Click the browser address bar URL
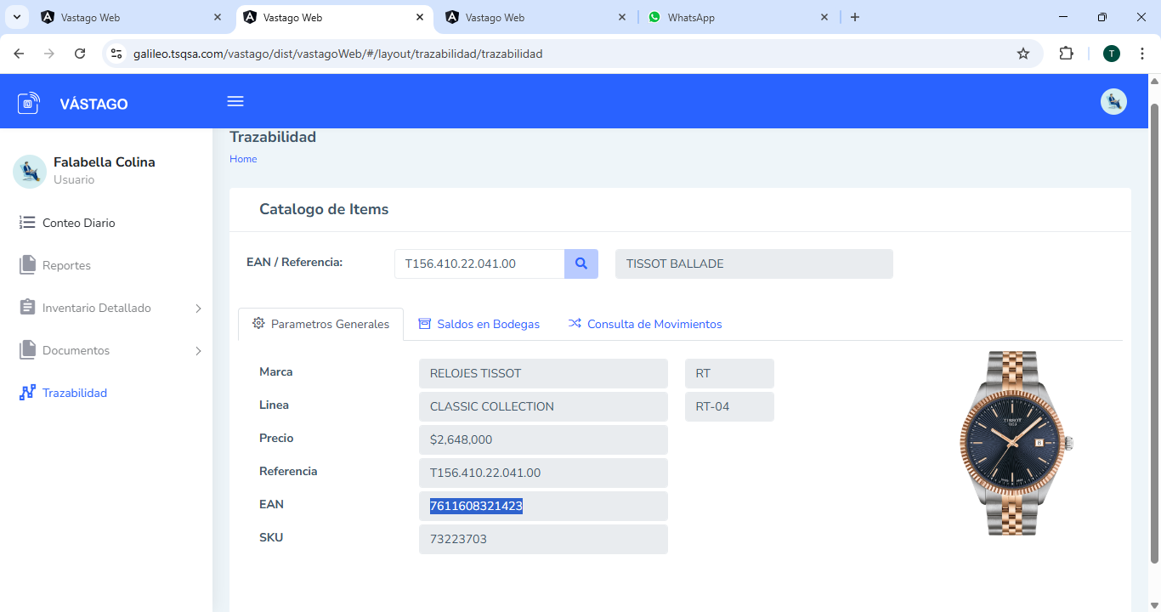 pyautogui.click(x=337, y=54)
